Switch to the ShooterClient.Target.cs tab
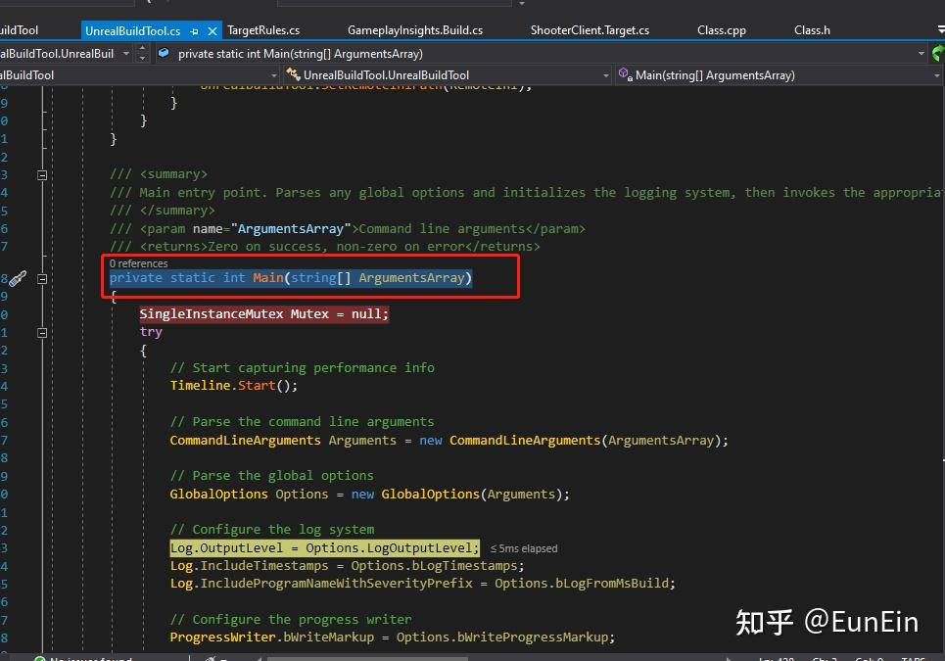 [x=590, y=30]
